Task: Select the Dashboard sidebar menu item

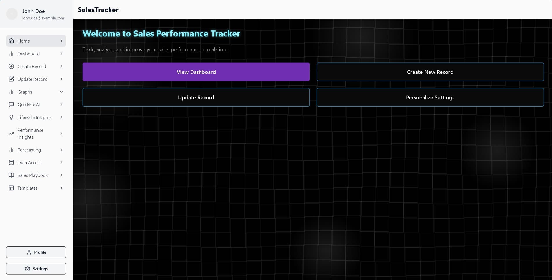Action: [29, 54]
